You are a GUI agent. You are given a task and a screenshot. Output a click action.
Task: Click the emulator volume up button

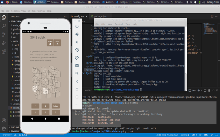click(77, 34)
